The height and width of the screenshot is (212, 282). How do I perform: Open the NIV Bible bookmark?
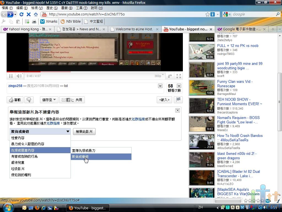coord(71,22)
